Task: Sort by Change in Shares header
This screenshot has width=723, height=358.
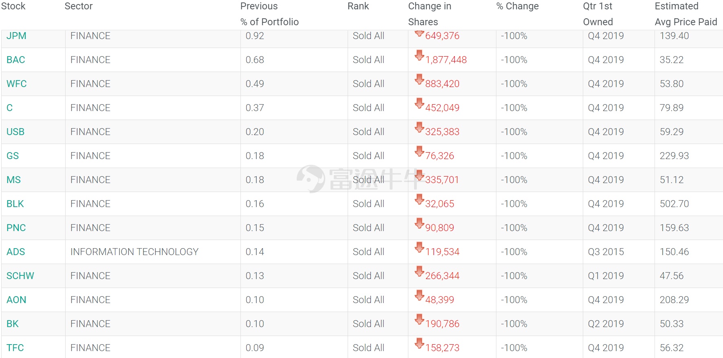Action: (430, 14)
